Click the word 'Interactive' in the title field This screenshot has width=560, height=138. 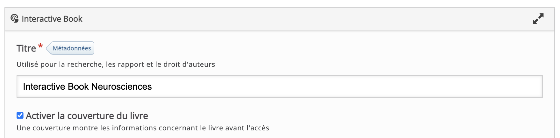pyautogui.click(x=44, y=86)
